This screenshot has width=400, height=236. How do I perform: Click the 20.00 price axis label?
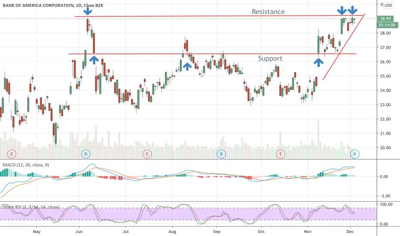385,148
